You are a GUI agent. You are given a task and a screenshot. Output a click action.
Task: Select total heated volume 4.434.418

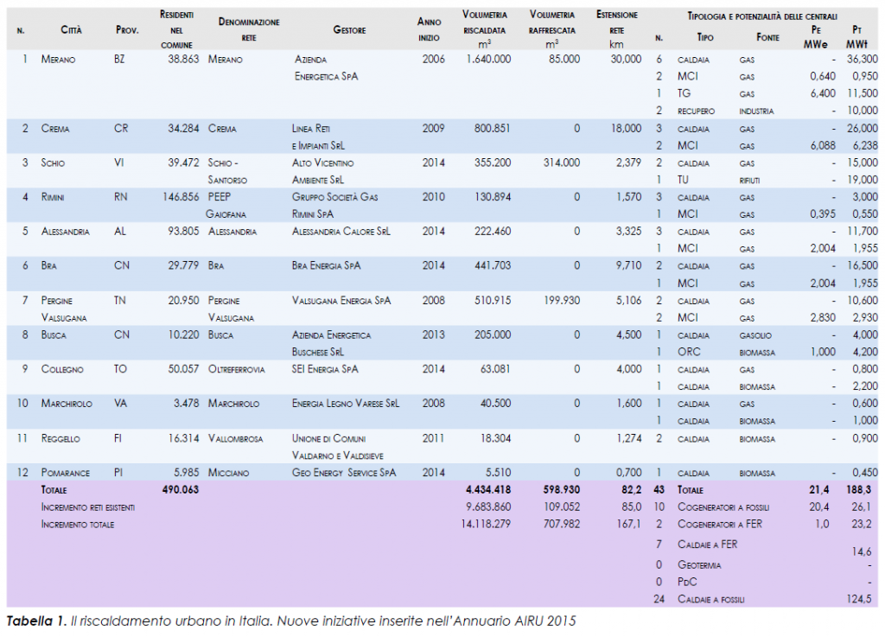pyautogui.click(x=489, y=490)
